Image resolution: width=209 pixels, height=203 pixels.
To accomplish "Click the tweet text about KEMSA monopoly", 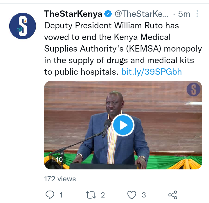I will click(123, 49).
